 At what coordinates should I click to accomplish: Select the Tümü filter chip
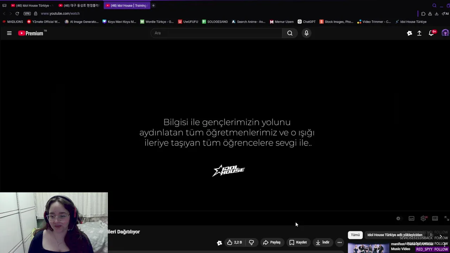[x=355, y=235]
